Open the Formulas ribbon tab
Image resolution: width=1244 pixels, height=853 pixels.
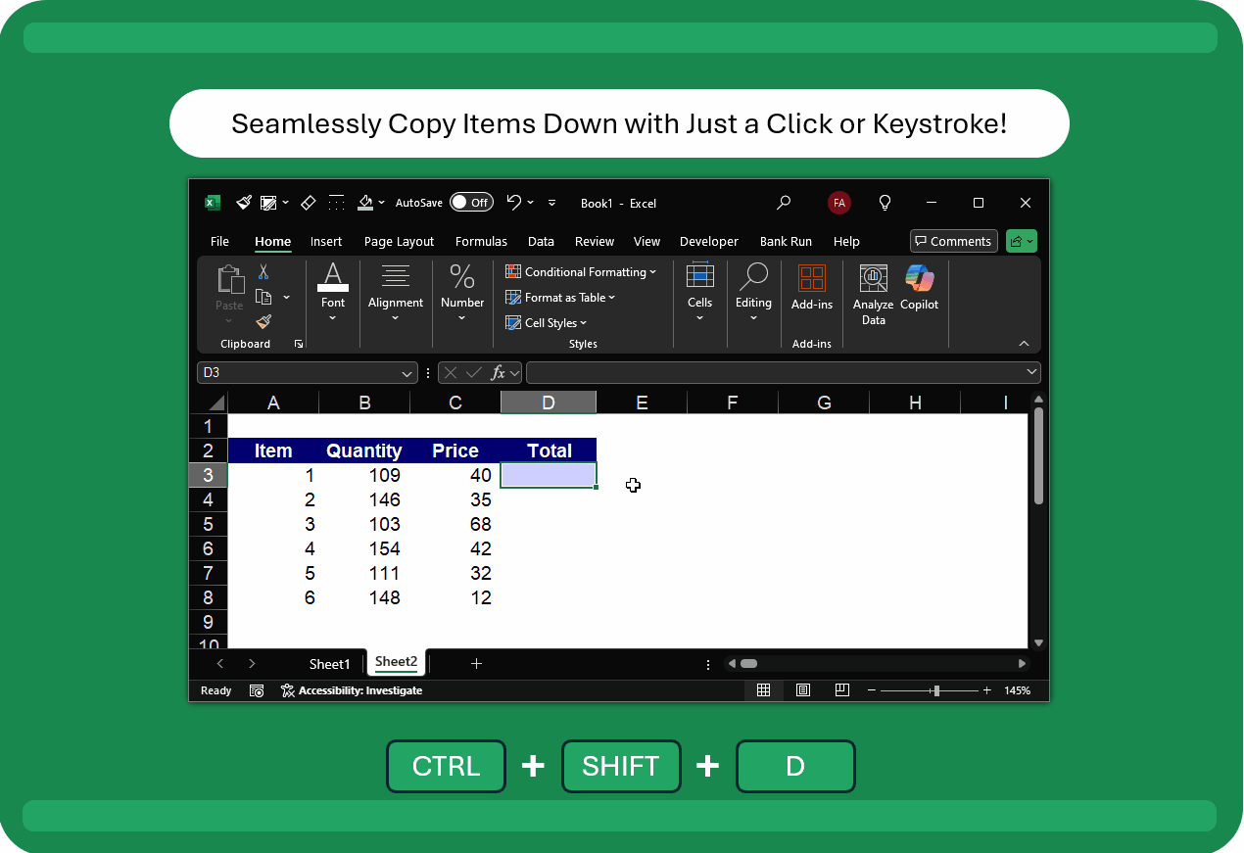(481, 241)
